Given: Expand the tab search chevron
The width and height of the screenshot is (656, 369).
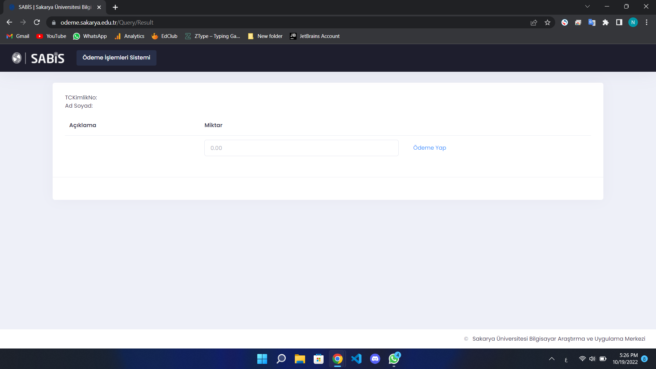Looking at the screenshot, I should pos(587,6).
